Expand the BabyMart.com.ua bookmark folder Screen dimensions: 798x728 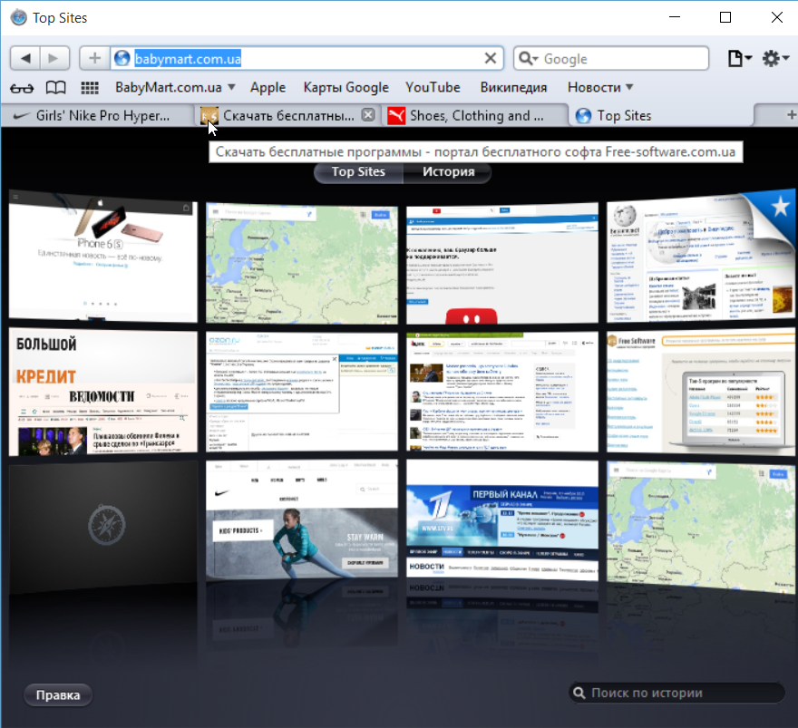click(174, 88)
